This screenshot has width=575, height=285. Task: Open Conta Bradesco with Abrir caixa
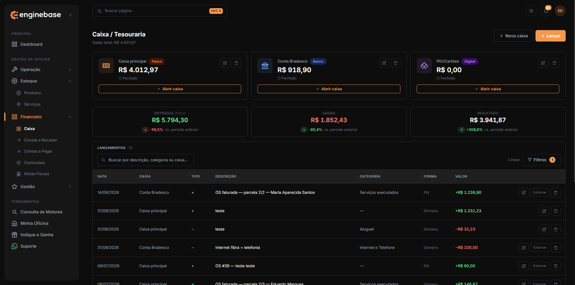(x=329, y=89)
